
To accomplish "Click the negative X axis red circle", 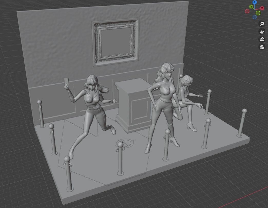I will click(247, 11).
